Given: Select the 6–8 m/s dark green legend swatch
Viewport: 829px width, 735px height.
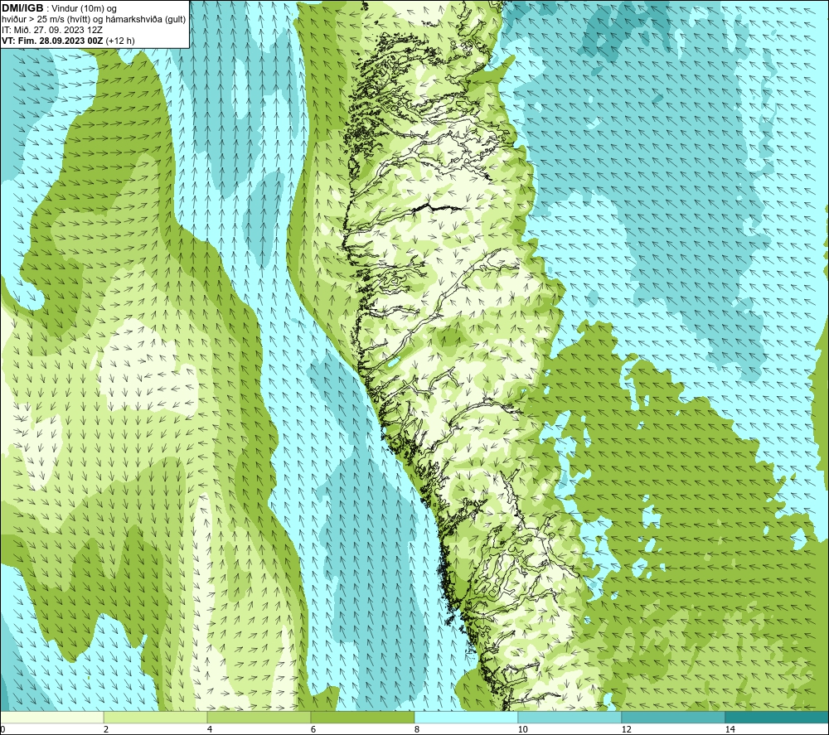Looking at the screenshot, I should [x=363, y=717].
